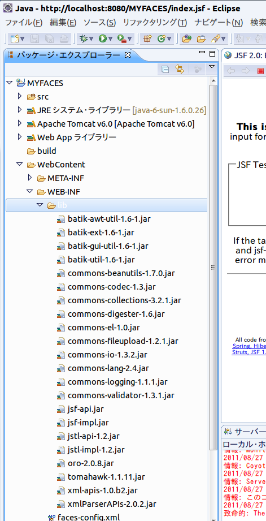Select batik-ext-1.6-1.jar

click(101, 232)
